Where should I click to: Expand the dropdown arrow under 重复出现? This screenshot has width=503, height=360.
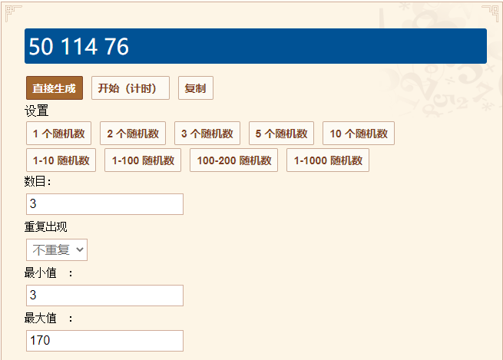point(80,249)
